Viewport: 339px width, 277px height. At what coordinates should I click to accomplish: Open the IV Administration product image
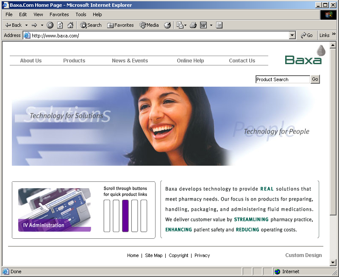(55, 210)
